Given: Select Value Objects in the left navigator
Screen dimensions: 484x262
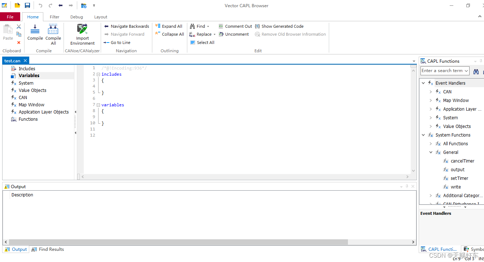Looking at the screenshot, I should [32, 90].
